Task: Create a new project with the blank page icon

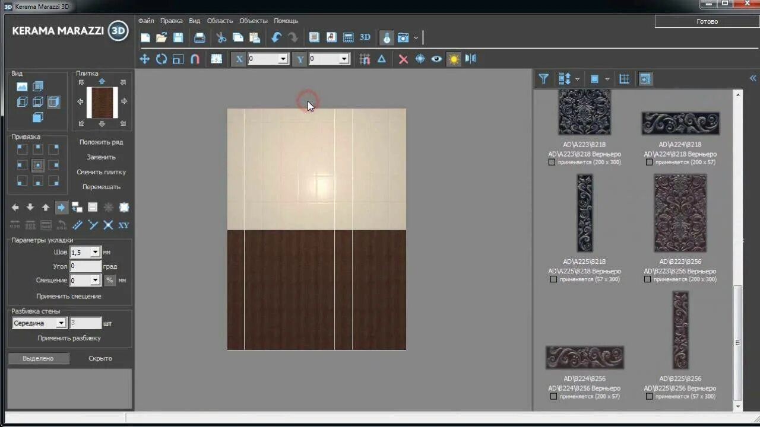Action: [x=145, y=37]
